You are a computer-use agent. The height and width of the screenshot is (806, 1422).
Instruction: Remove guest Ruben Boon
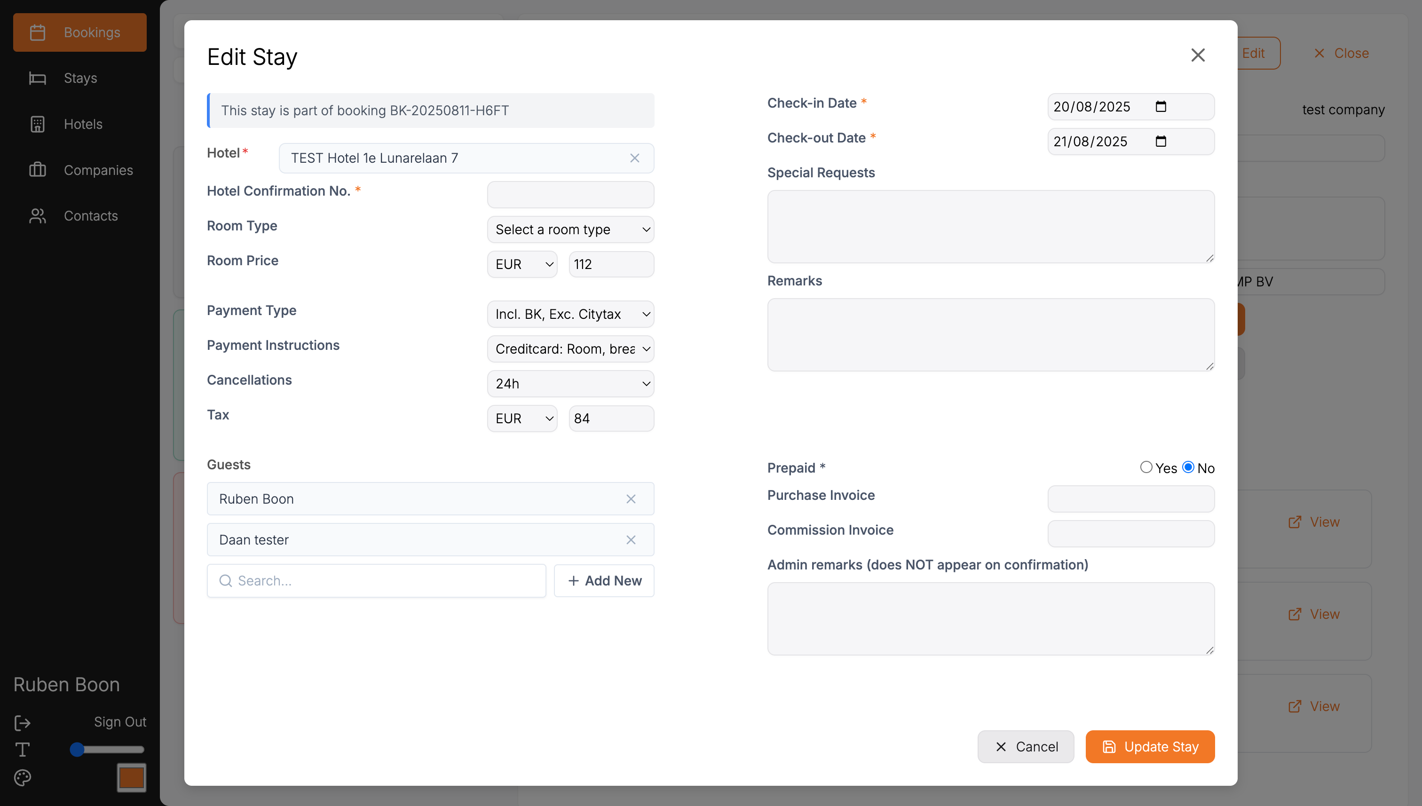(631, 499)
